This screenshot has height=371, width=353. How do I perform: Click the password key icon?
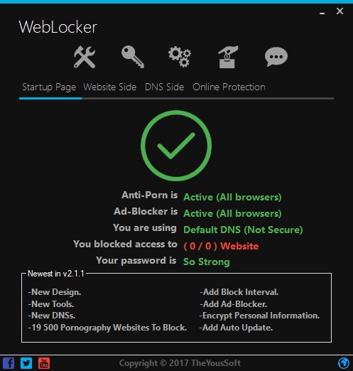point(133,57)
